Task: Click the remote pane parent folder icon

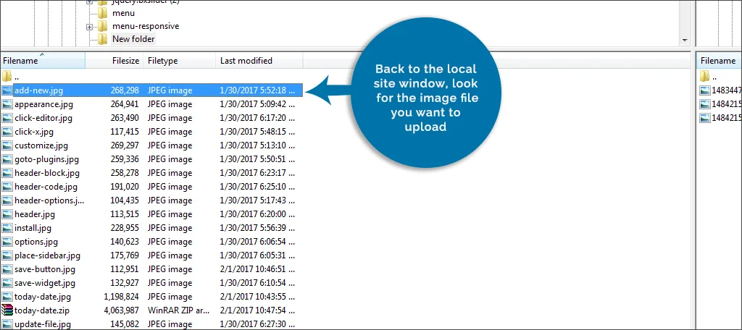Action: click(x=705, y=77)
